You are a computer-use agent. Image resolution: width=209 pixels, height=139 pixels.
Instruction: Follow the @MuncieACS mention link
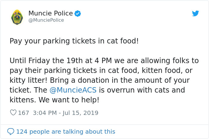(73, 90)
